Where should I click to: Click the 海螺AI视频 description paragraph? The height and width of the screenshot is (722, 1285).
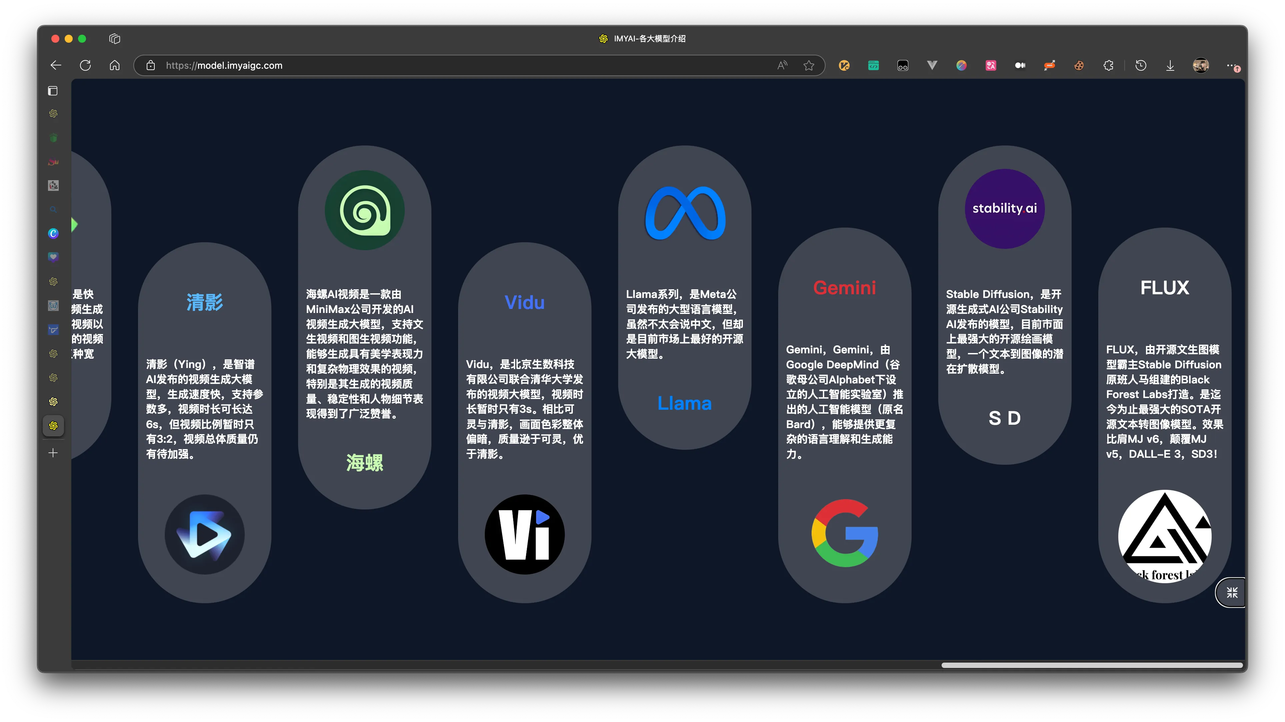click(x=365, y=354)
